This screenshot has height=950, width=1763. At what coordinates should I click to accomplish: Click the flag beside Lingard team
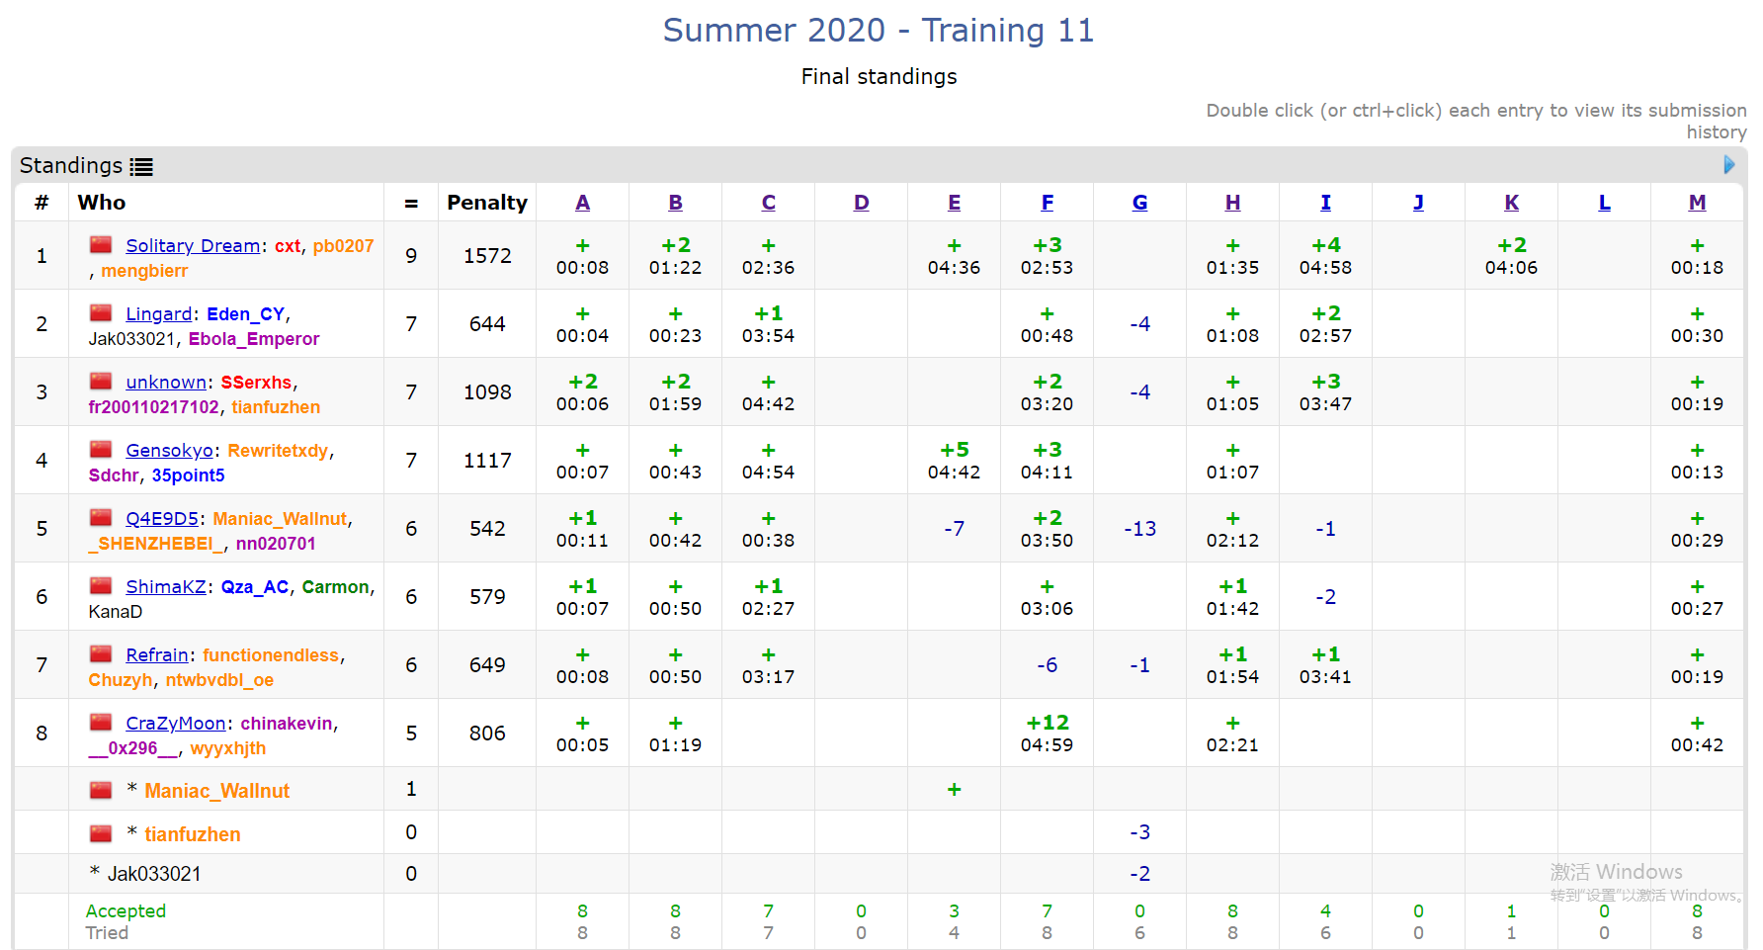pyautogui.click(x=101, y=312)
